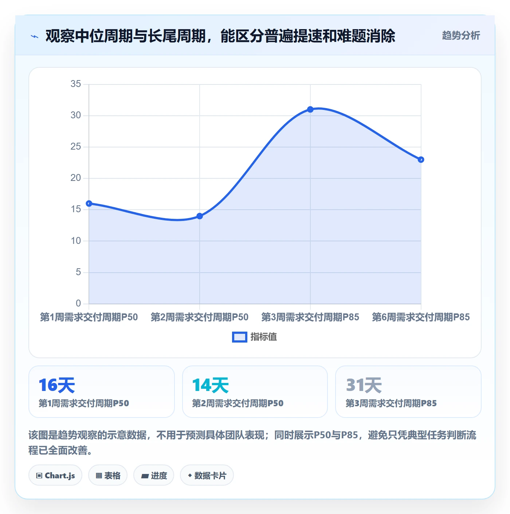Click the note paragraph starting 该图是趋势观察
The height and width of the screenshot is (514, 510).
(x=252, y=443)
